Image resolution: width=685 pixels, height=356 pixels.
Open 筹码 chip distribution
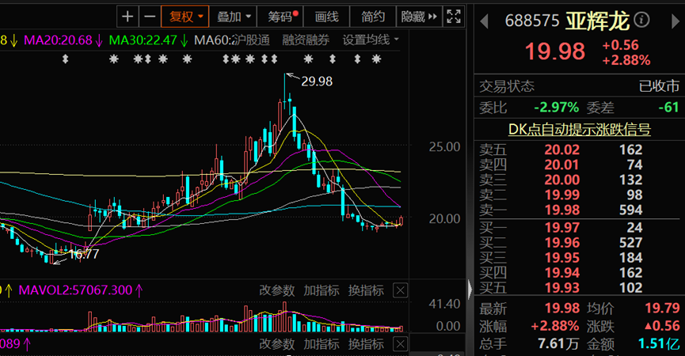[281, 17]
